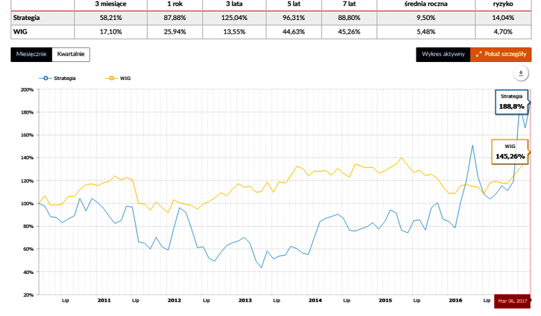Click the WIG row label in table
The height and width of the screenshot is (316, 541).
pyautogui.click(x=20, y=32)
